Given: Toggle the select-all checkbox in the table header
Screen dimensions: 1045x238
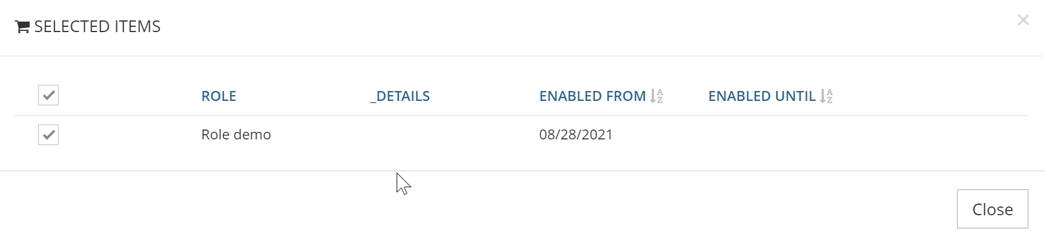Looking at the screenshot, I should (48, 95).
